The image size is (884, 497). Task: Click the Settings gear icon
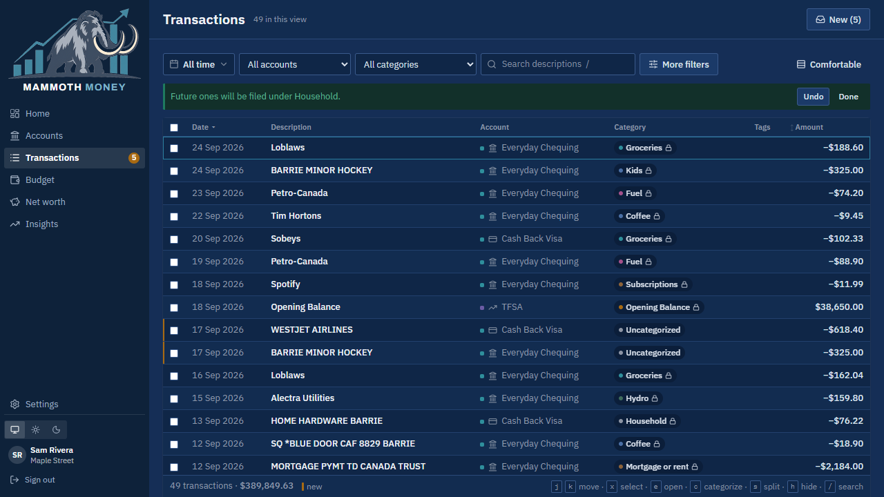[15, 405]
